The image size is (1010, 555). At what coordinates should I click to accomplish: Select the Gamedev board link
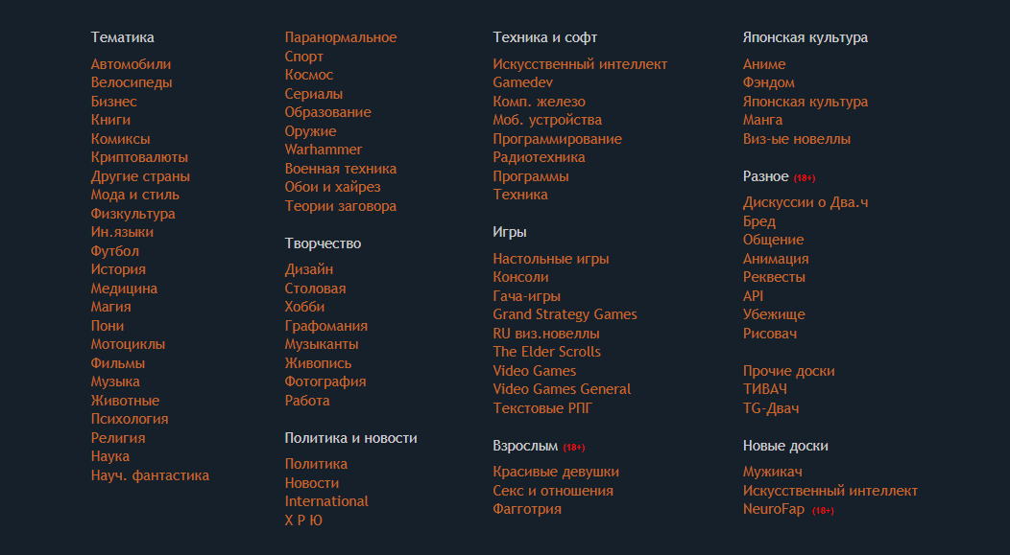click(x=522, y=83)
